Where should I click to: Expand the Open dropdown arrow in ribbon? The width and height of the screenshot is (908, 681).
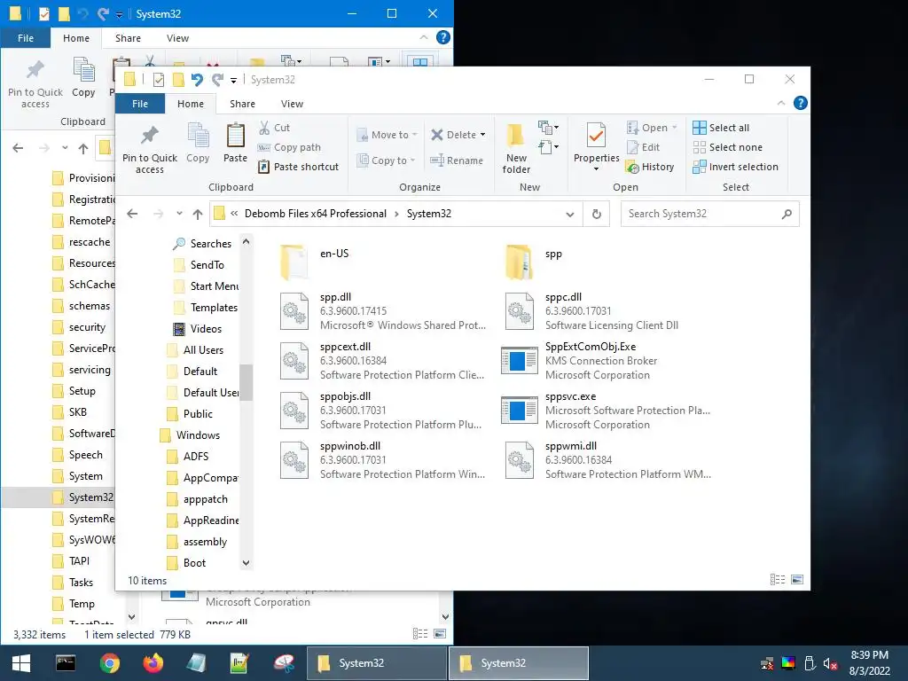pyautogui.click(x=674, y=128)
